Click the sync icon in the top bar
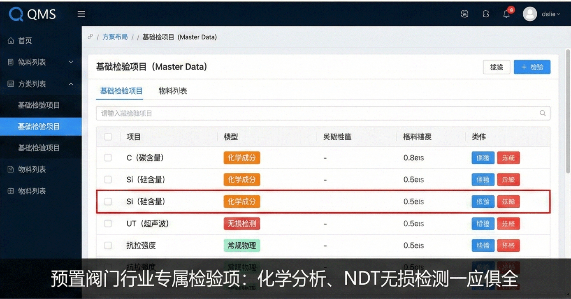Image resolution: width=571 pixels, height=299 pixels. pos(485,14)
